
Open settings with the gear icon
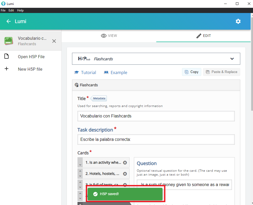point(238,21)
